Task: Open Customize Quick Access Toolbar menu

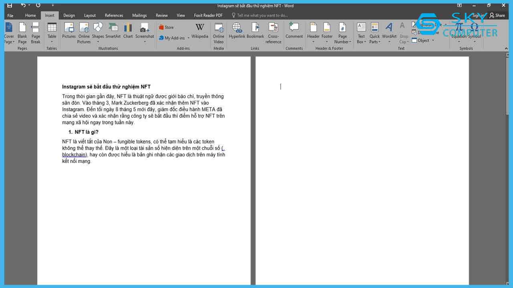Action: tap(53, 5)
